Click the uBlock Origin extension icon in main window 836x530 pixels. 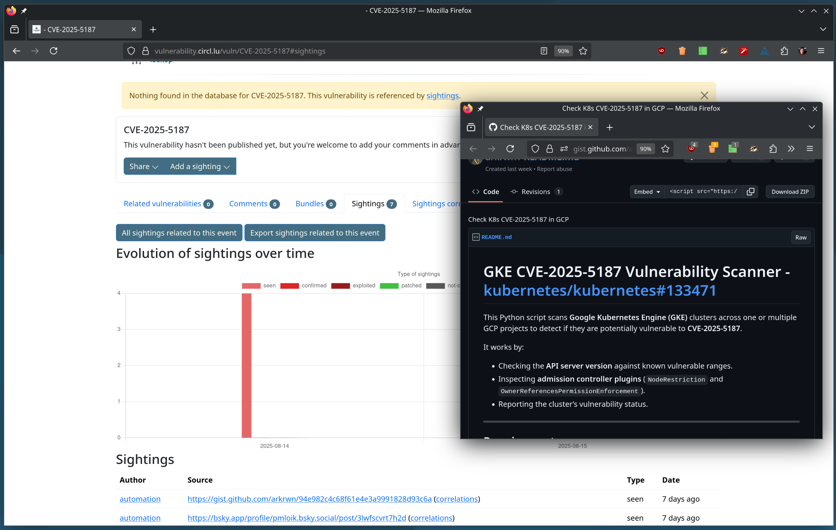click(661, 51)
